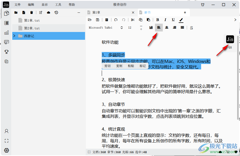Choose 粘贴 in popup toolbar
Image resolution: width=240 pixels, height=156 pixels.
pyautogui.click(x=131, y=66)
